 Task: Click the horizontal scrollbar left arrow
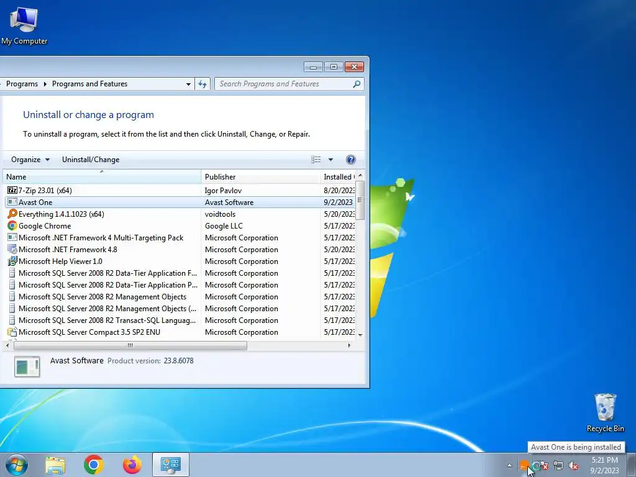tap(7, 345)
